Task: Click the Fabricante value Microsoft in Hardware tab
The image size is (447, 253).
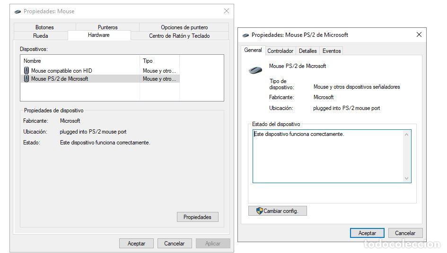Action: click(70, 121)
